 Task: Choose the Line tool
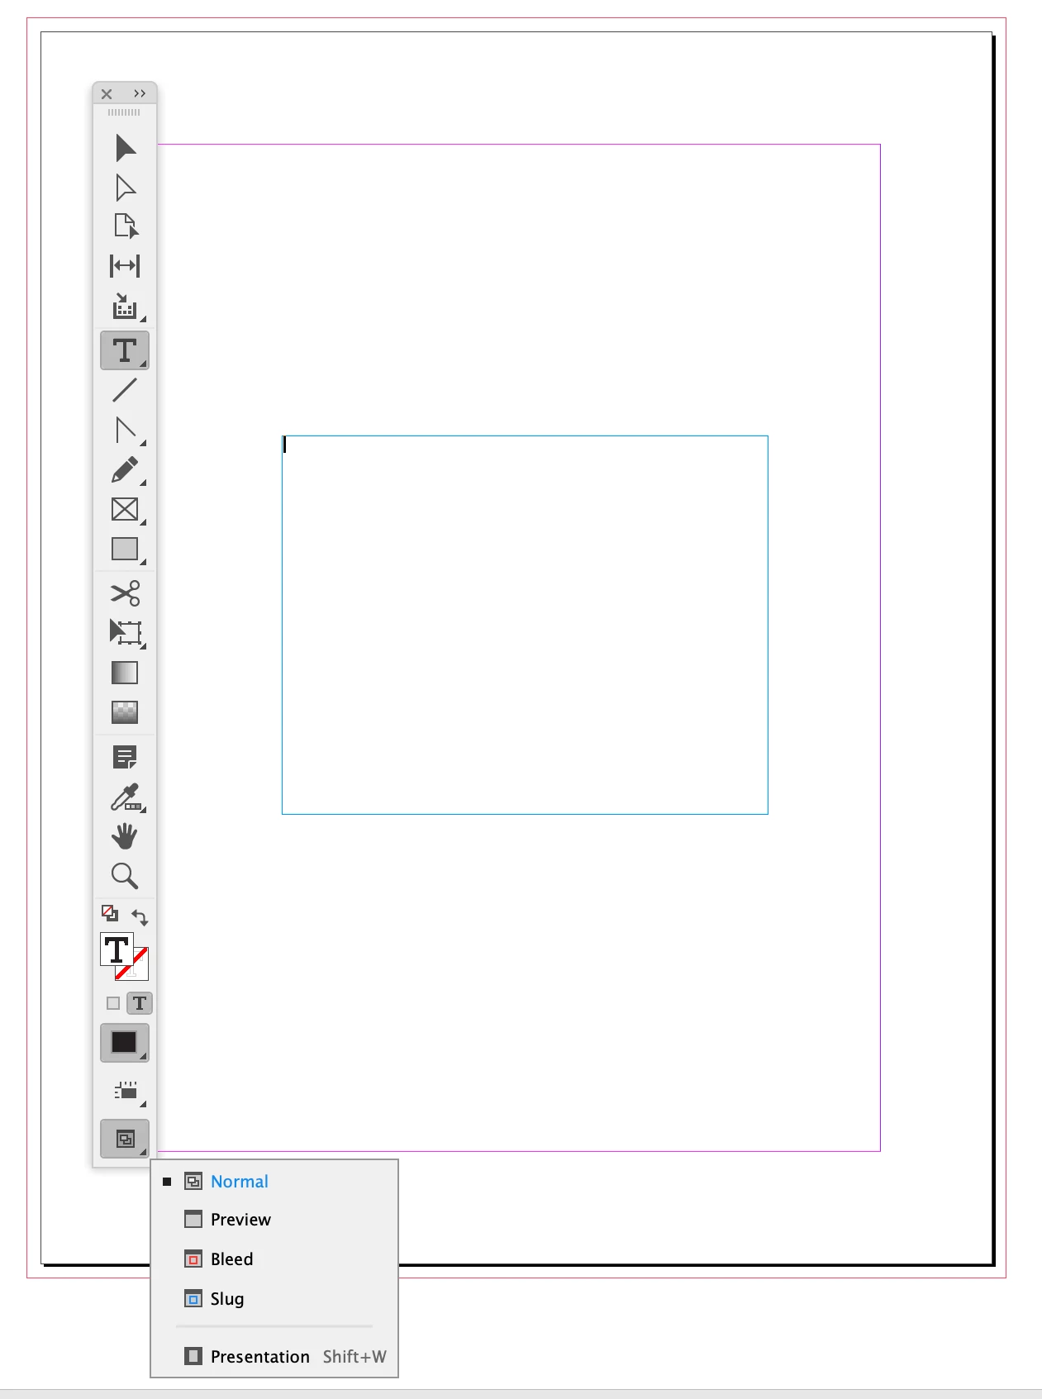125,390
